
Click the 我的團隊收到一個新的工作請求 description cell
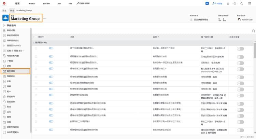167,122
